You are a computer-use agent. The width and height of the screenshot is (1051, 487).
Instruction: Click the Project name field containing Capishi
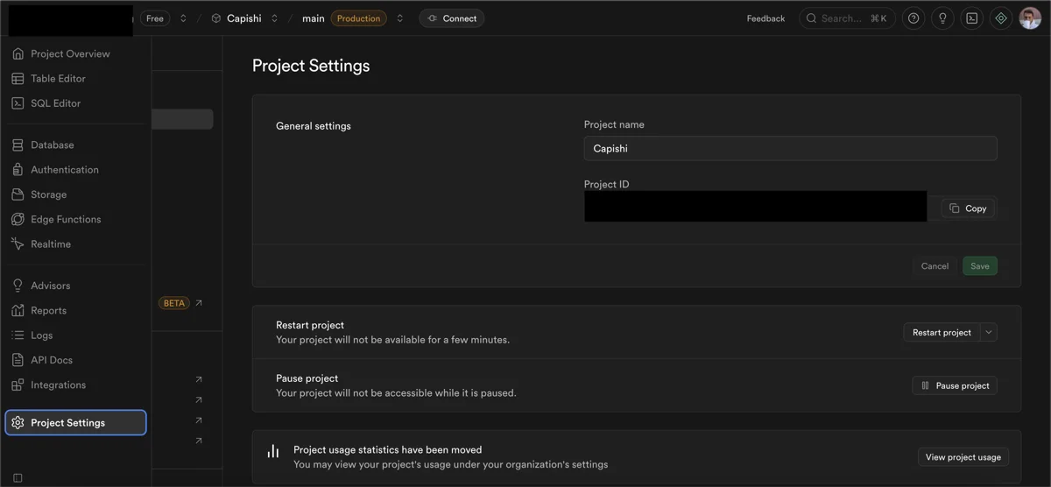click(x=790, y=148)
